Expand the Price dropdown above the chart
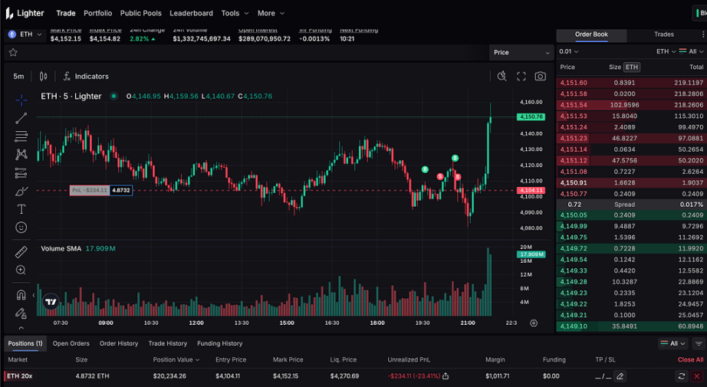 tap(521, 53)
